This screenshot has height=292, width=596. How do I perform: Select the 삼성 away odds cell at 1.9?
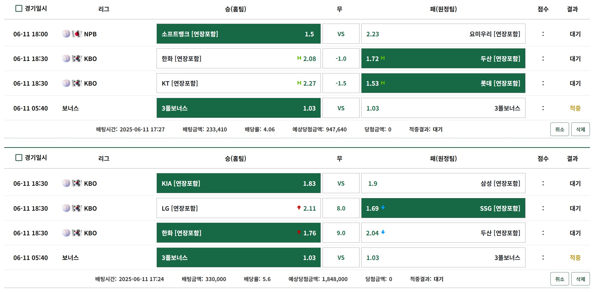click(x=443, y=183)
